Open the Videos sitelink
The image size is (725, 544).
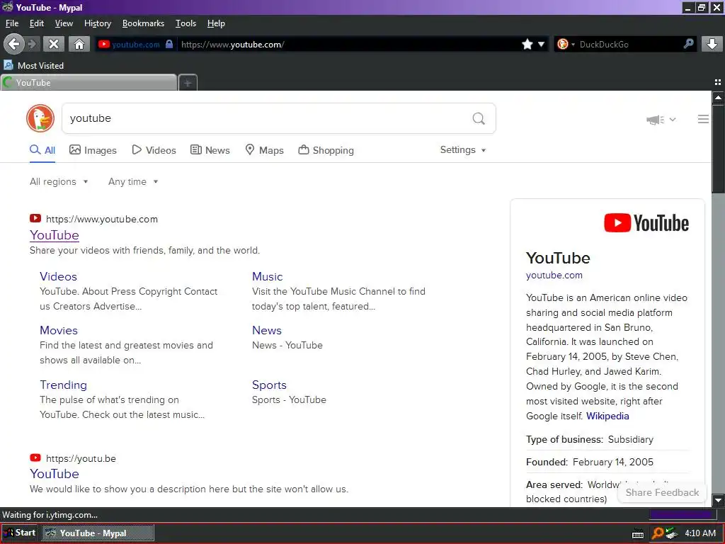pos(58,276)
